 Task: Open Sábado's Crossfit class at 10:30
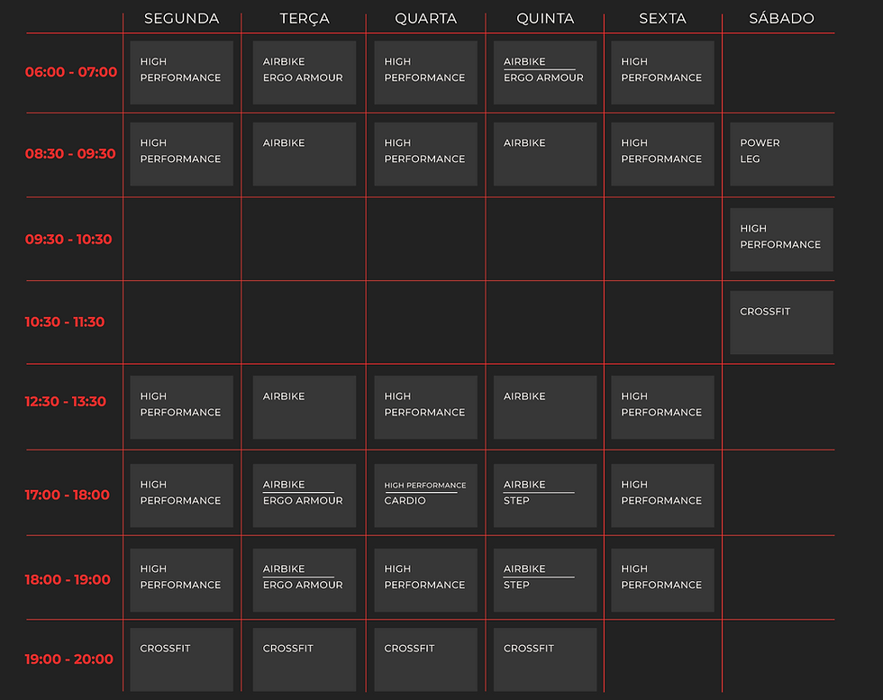[x=781, y=323]
